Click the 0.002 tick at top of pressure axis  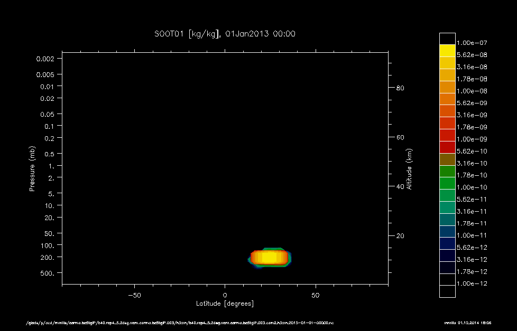pos(45,60)
